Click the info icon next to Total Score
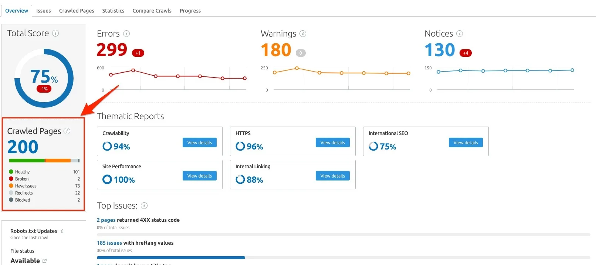This screenshot has width=596, height=265. (55, 33)
